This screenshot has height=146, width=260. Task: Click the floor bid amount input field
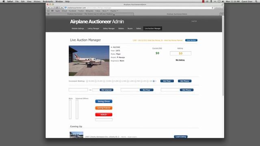[x=130, y=90]
